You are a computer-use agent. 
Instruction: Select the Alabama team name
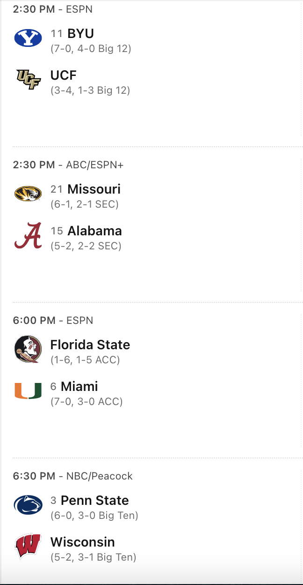click(x=94, y=231)
